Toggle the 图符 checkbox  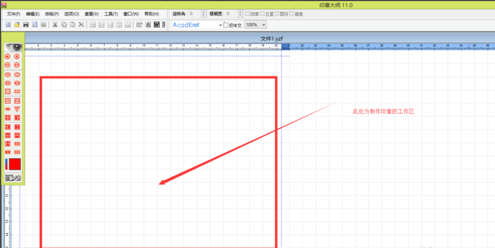(277, 14)
